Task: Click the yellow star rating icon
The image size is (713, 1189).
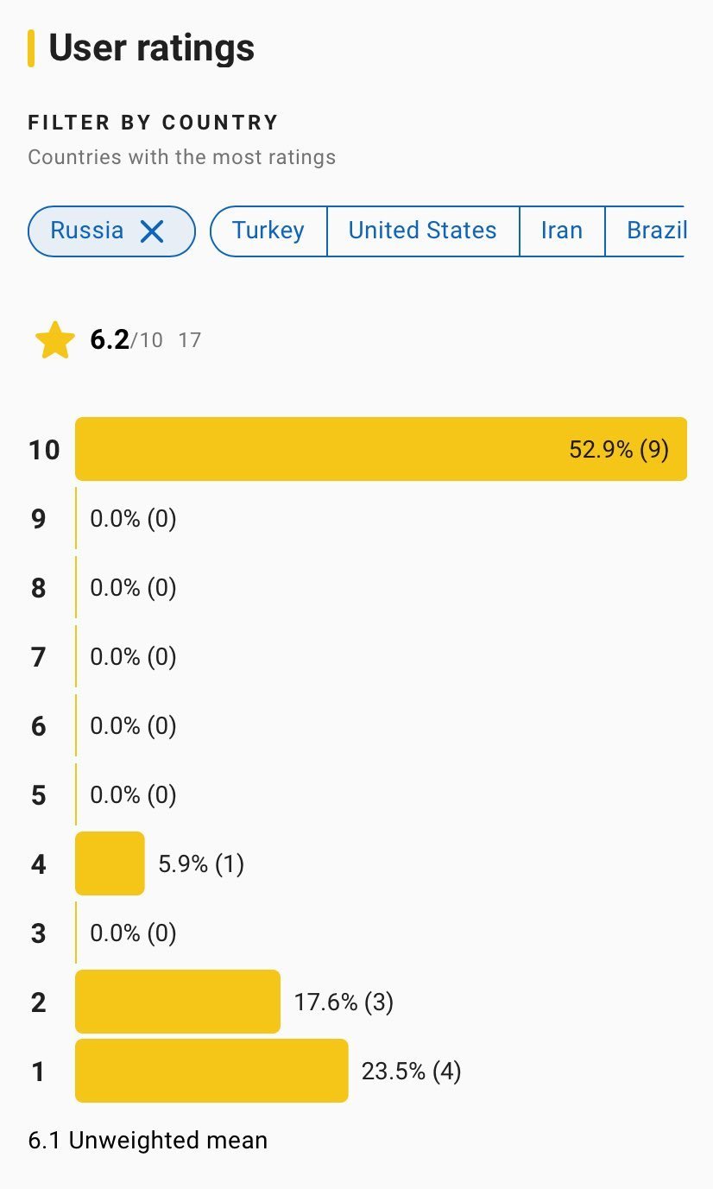Action: click(x=55, y=340)
